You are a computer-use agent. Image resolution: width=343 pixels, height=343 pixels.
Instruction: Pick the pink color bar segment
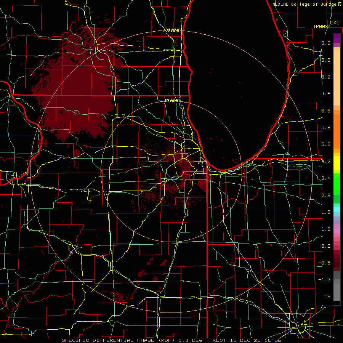coord(337,231)
